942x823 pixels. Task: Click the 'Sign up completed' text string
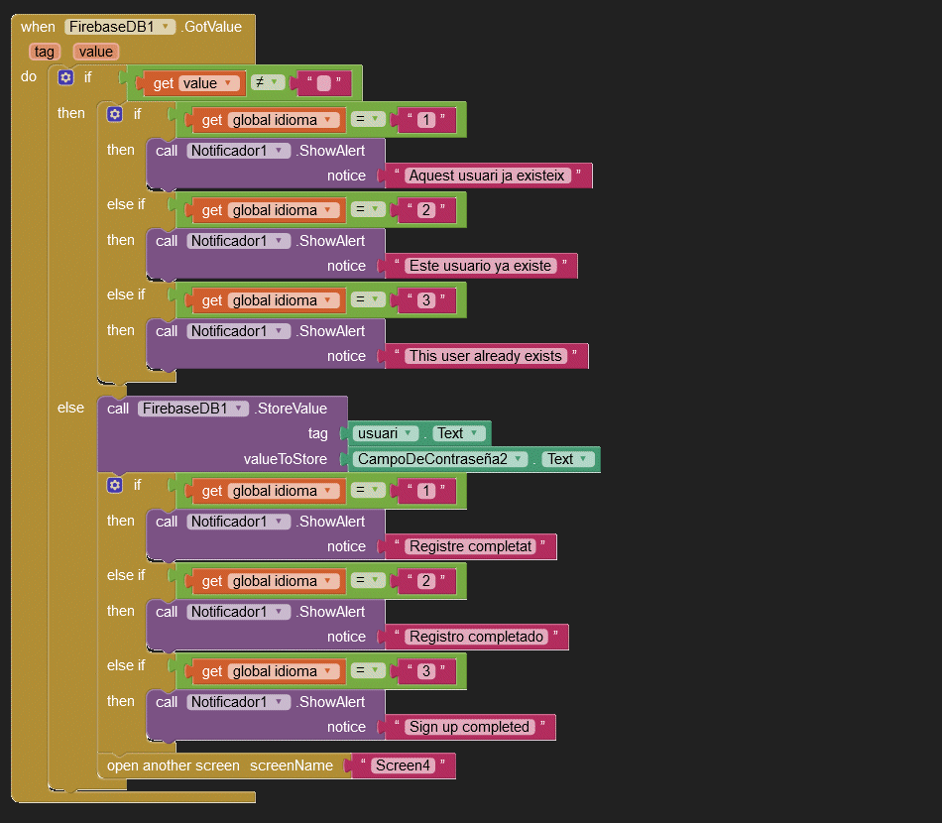(469, 727)
